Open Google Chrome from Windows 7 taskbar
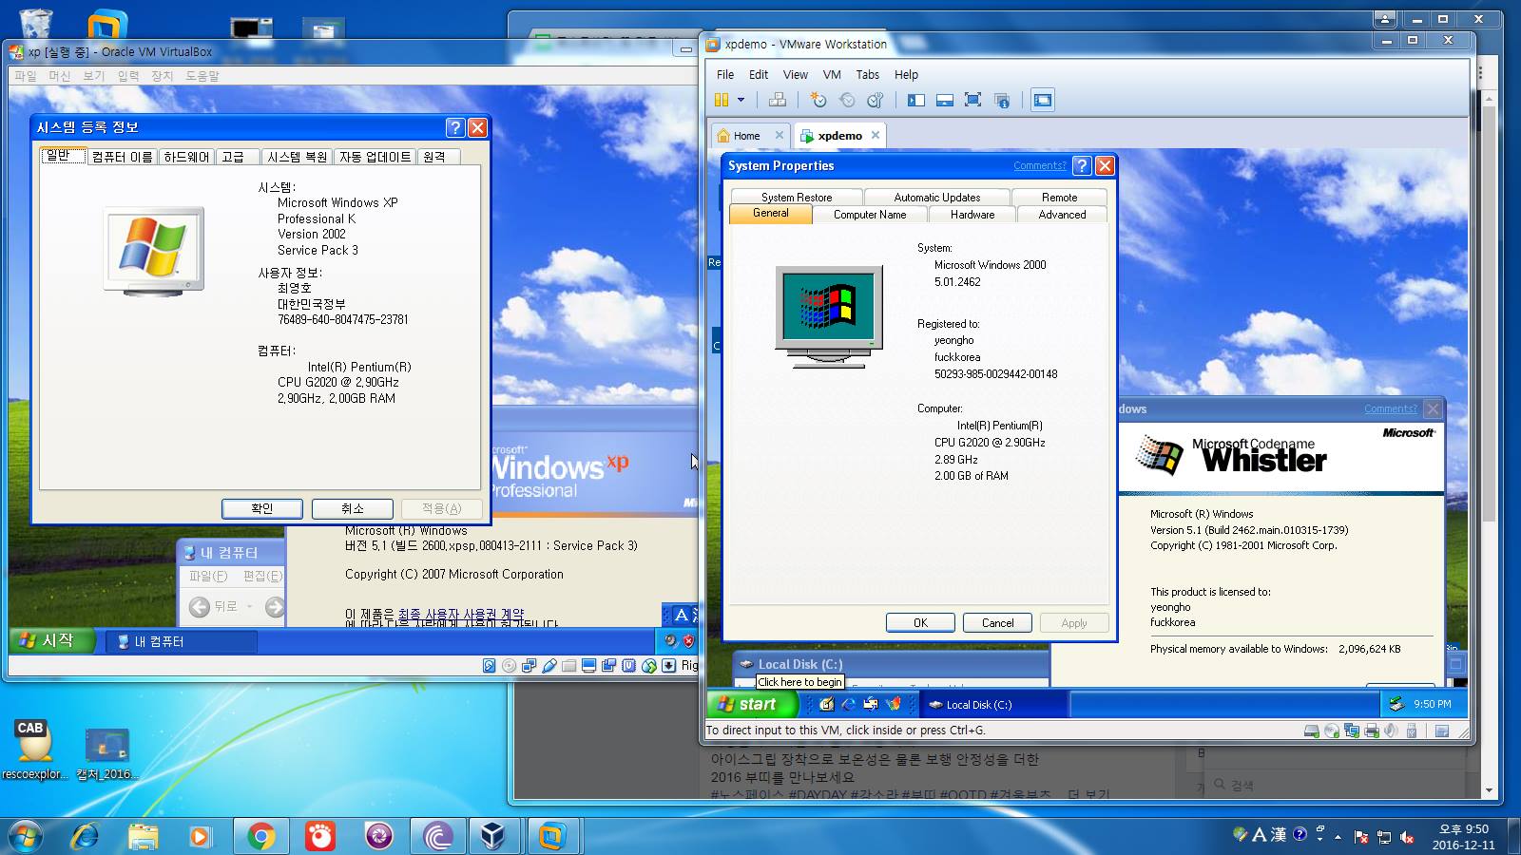This screenshot has width=1521, height=855. click(260, 836)
